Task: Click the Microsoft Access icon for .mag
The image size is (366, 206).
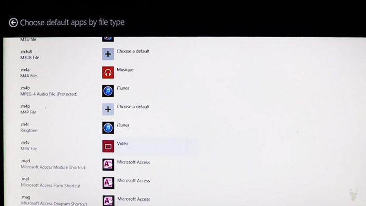Action: 109,201
